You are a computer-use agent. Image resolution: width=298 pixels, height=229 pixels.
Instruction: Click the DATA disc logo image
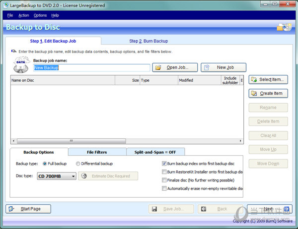[x=21, y=65]
